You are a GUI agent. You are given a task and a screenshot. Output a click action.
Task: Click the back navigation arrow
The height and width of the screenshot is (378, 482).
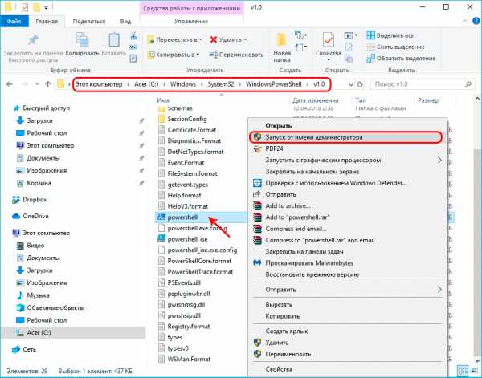pyautogui.click(x=10, y=84)
